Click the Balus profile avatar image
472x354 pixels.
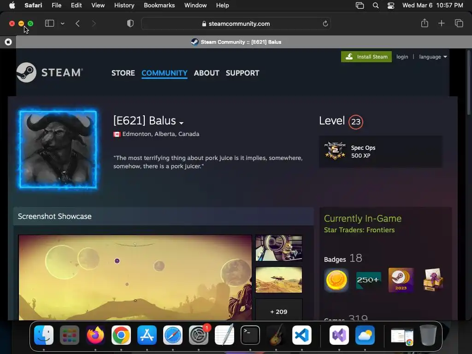coord(58,149)
